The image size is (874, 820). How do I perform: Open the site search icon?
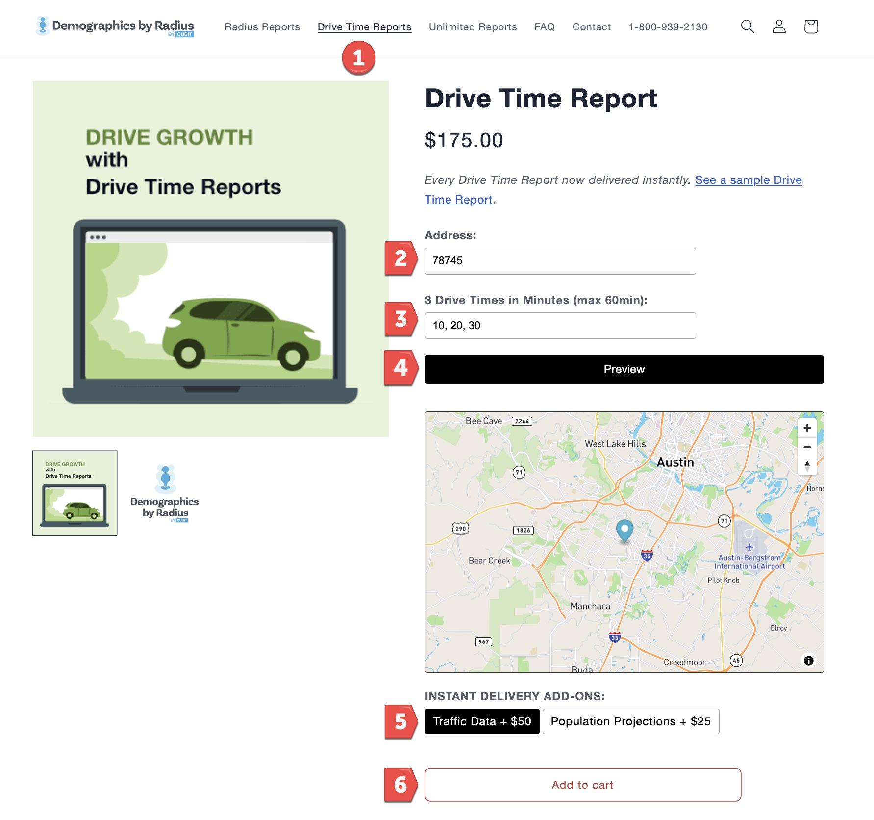tap(747, 26)
